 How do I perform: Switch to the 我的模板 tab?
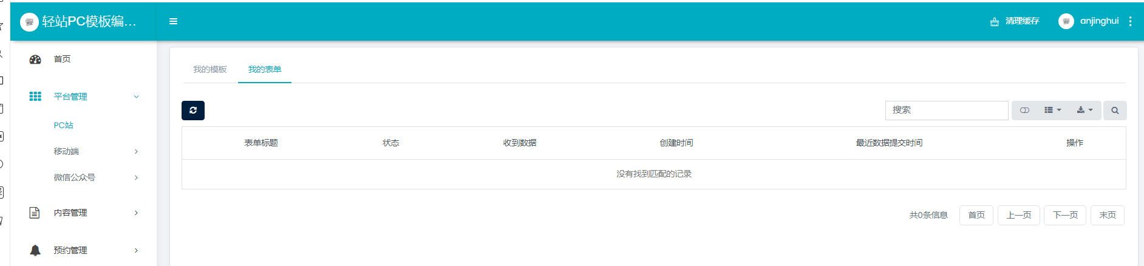point(209,69)
